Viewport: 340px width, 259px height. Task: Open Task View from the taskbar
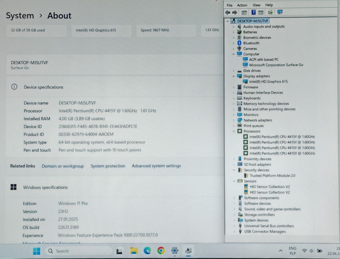[119, 251]
